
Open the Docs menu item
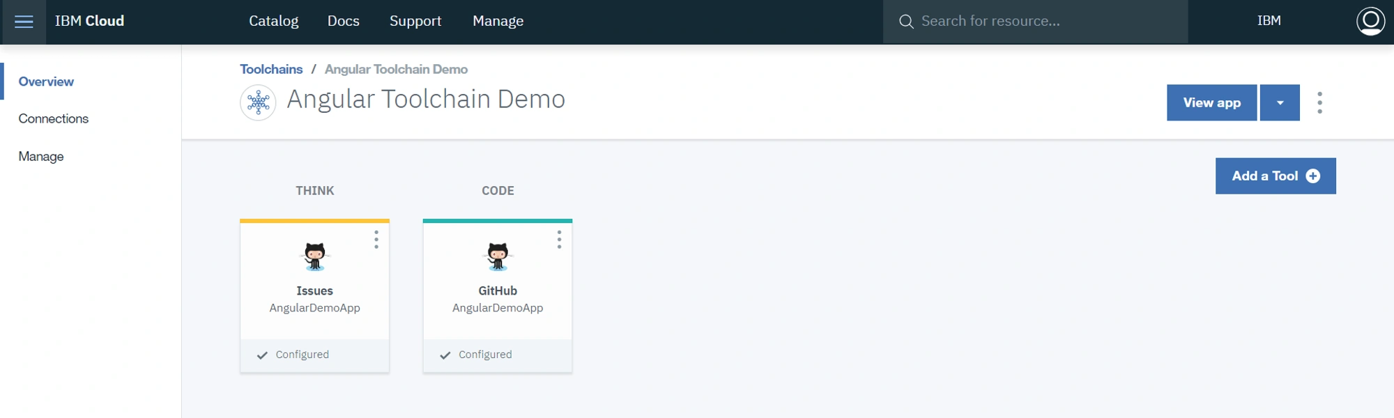[344, 21]
